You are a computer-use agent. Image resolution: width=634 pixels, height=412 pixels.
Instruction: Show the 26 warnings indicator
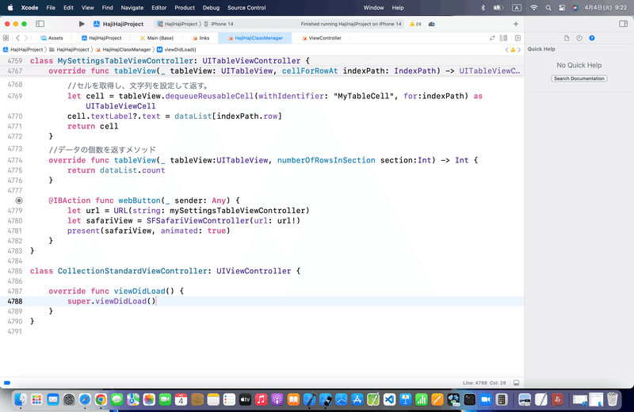(x=415, y=24)
